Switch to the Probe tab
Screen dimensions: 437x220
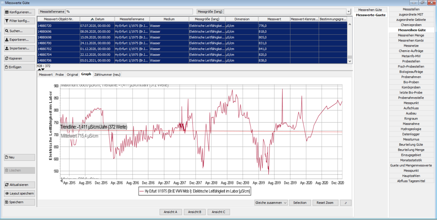pyautogui.click(x=60, y=74)
